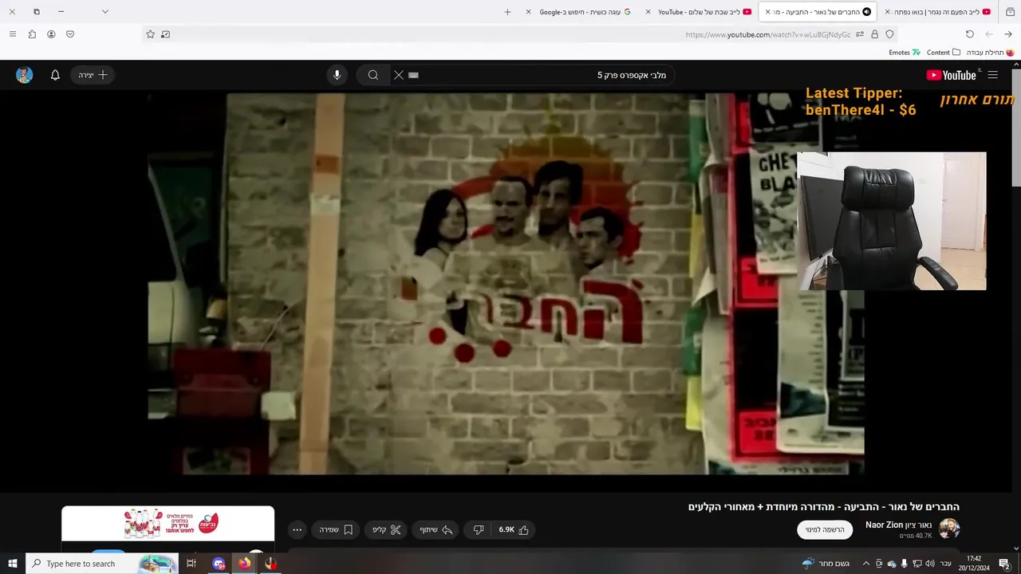Open the weather widget 'גשם מחר'
Screen dimensions: 1021x574
click(x=826, y=564)
